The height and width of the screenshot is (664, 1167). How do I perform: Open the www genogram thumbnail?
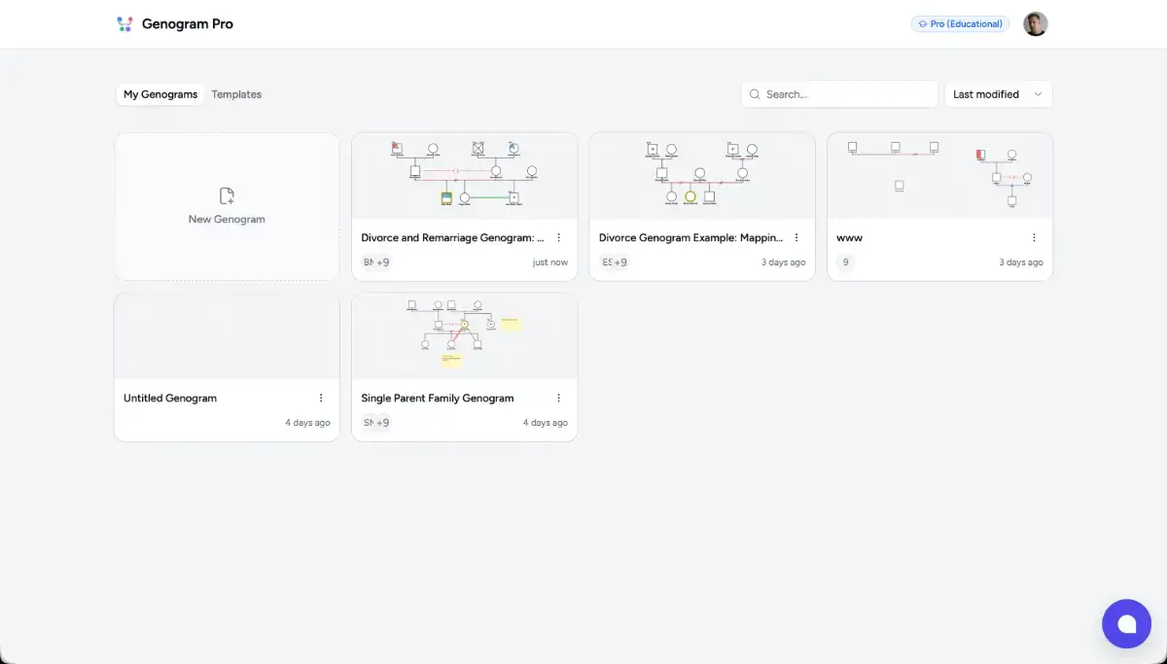click(x=939, y=176)
